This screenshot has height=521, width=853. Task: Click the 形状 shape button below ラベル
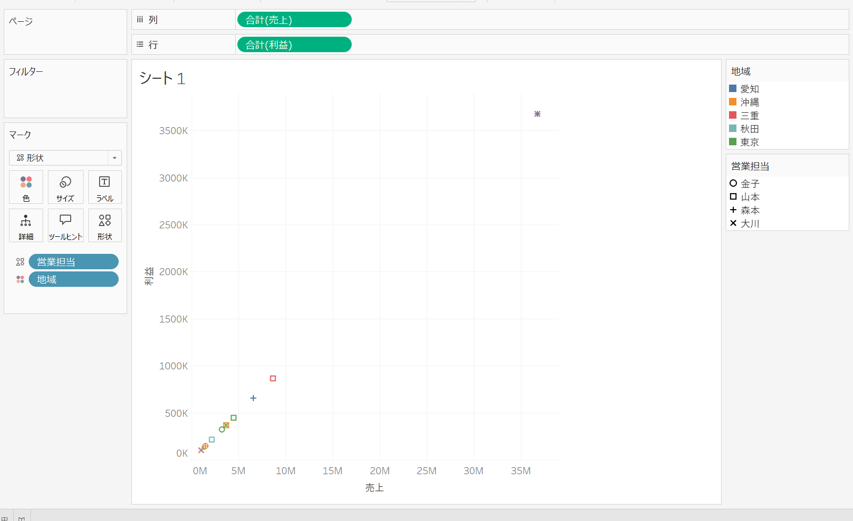point(105,226)
